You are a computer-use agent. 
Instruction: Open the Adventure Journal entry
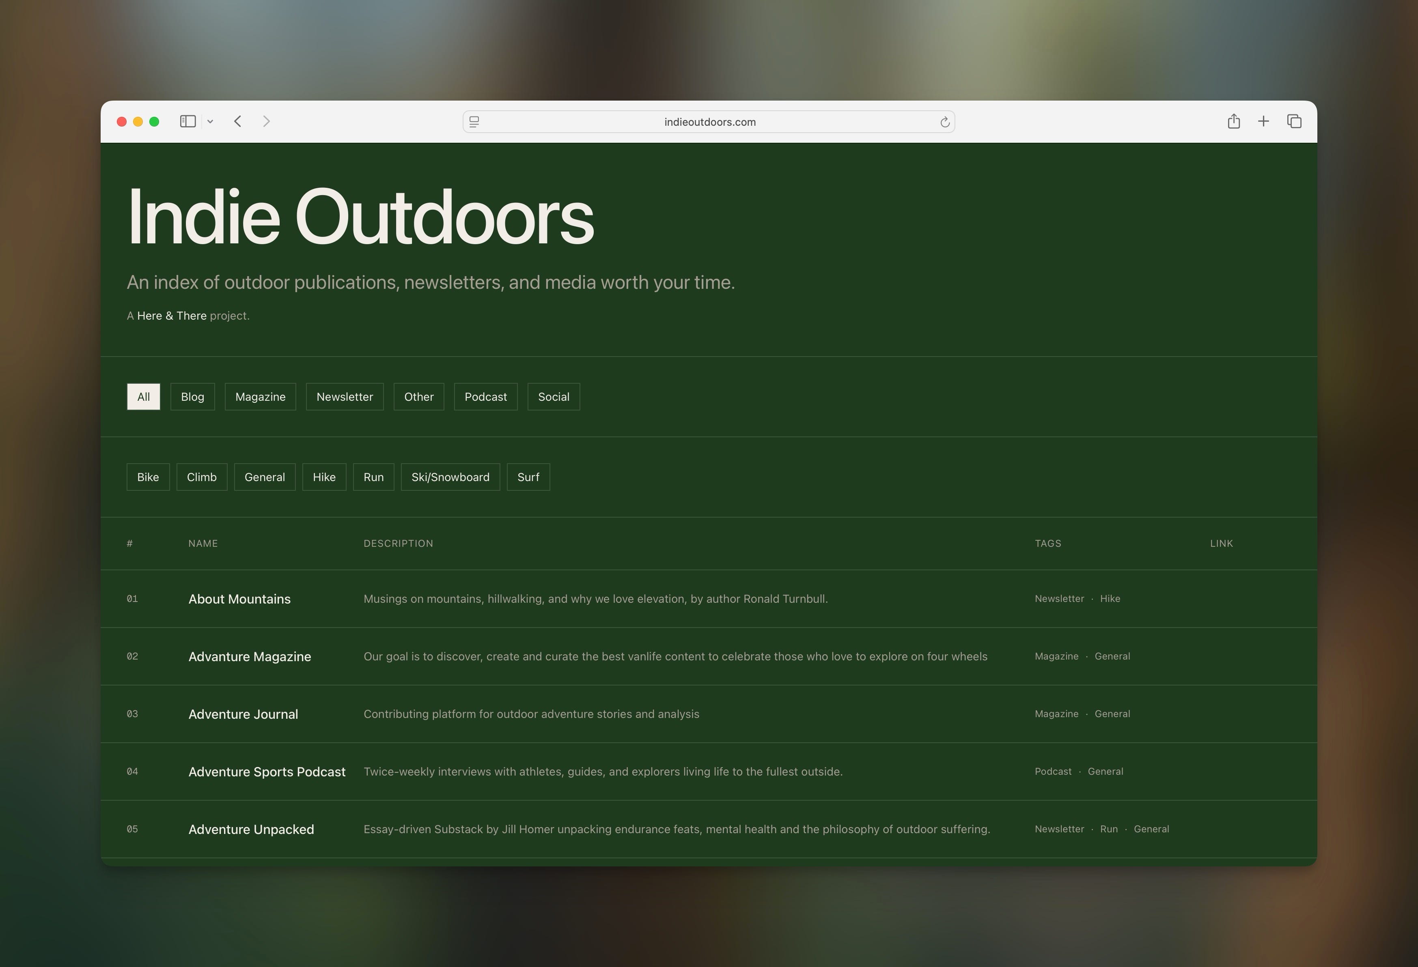[x=243, y=714]
